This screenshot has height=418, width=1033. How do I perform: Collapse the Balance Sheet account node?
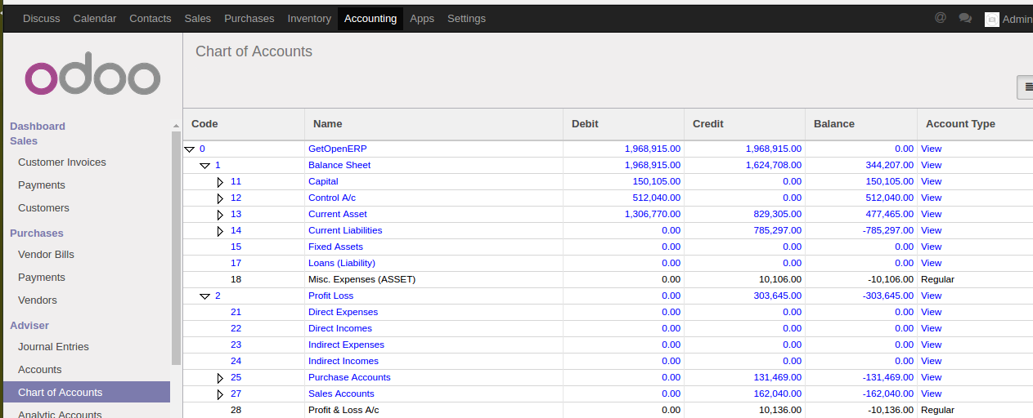click(205, 166)
